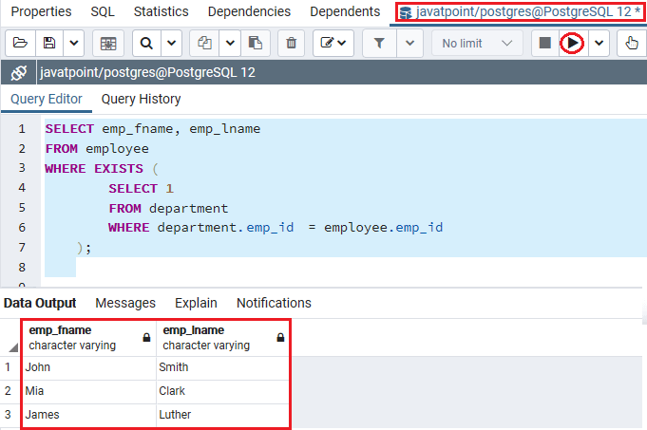Click the Delete trash icon
The image size is (647, 430).
tap(291, 43)
